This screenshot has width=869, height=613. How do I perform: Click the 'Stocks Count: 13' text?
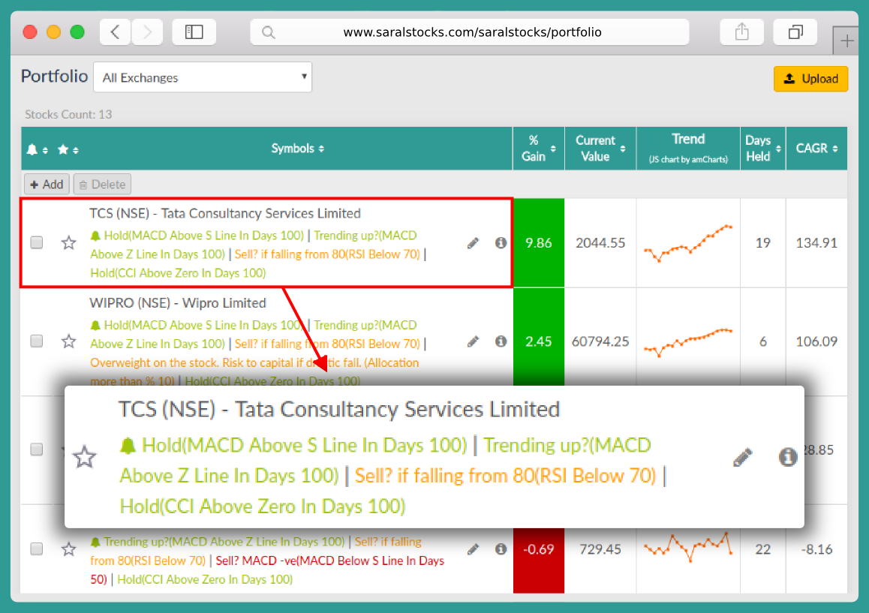pyautogui.click(x=68, y=115)
